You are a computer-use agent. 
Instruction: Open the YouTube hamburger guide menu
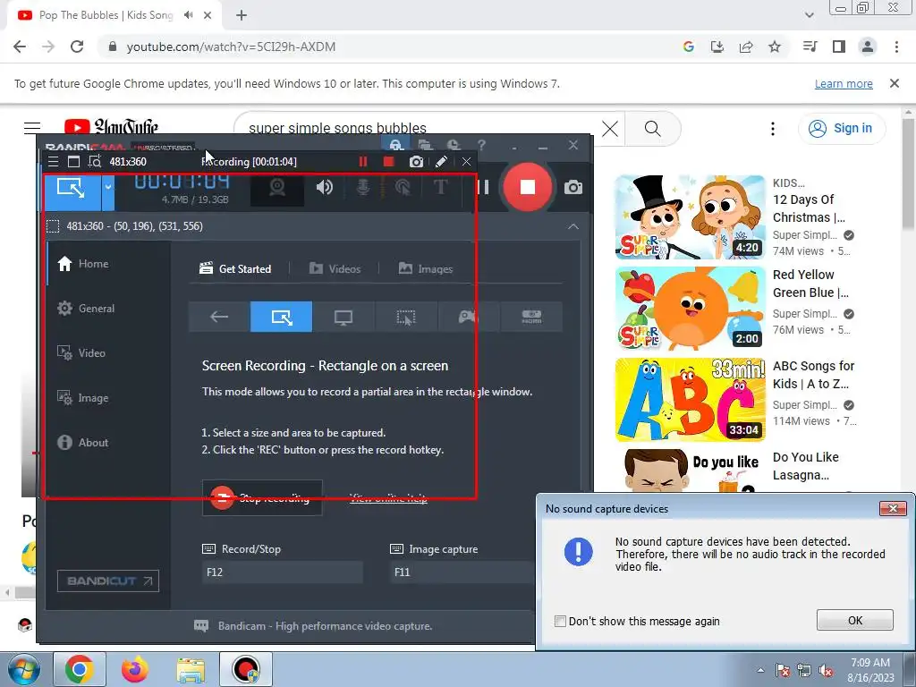point(32,128)
